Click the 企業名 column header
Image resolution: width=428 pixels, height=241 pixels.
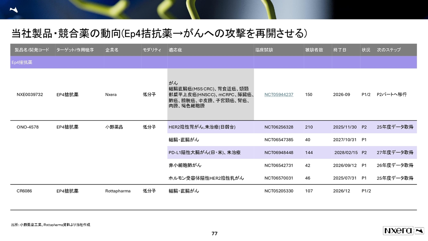pyautogui.click(x=112, y=50)
